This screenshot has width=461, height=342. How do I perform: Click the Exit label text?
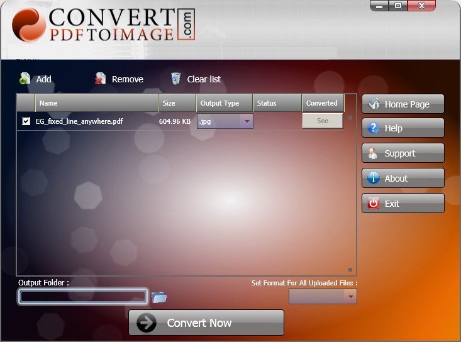pyautogui.click(x=392, y=204)
